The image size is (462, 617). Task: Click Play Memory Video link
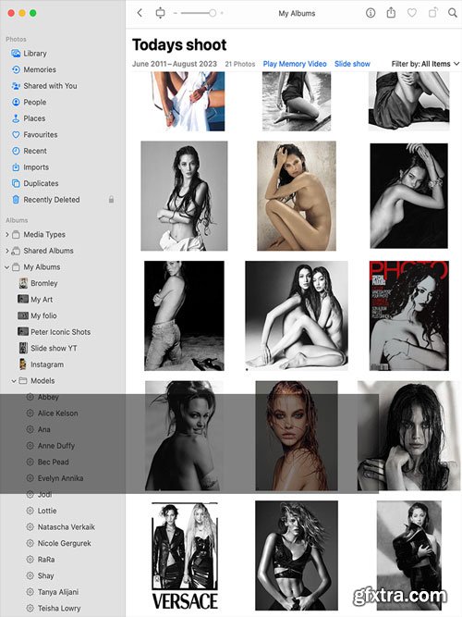coord(295,64)
